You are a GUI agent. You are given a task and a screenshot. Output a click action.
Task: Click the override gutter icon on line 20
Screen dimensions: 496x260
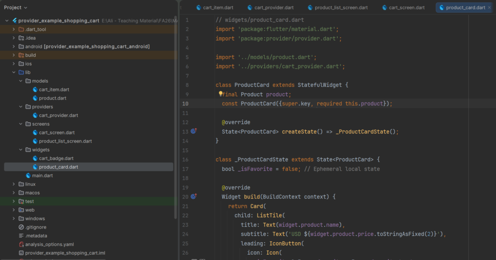tap(194, 196)
